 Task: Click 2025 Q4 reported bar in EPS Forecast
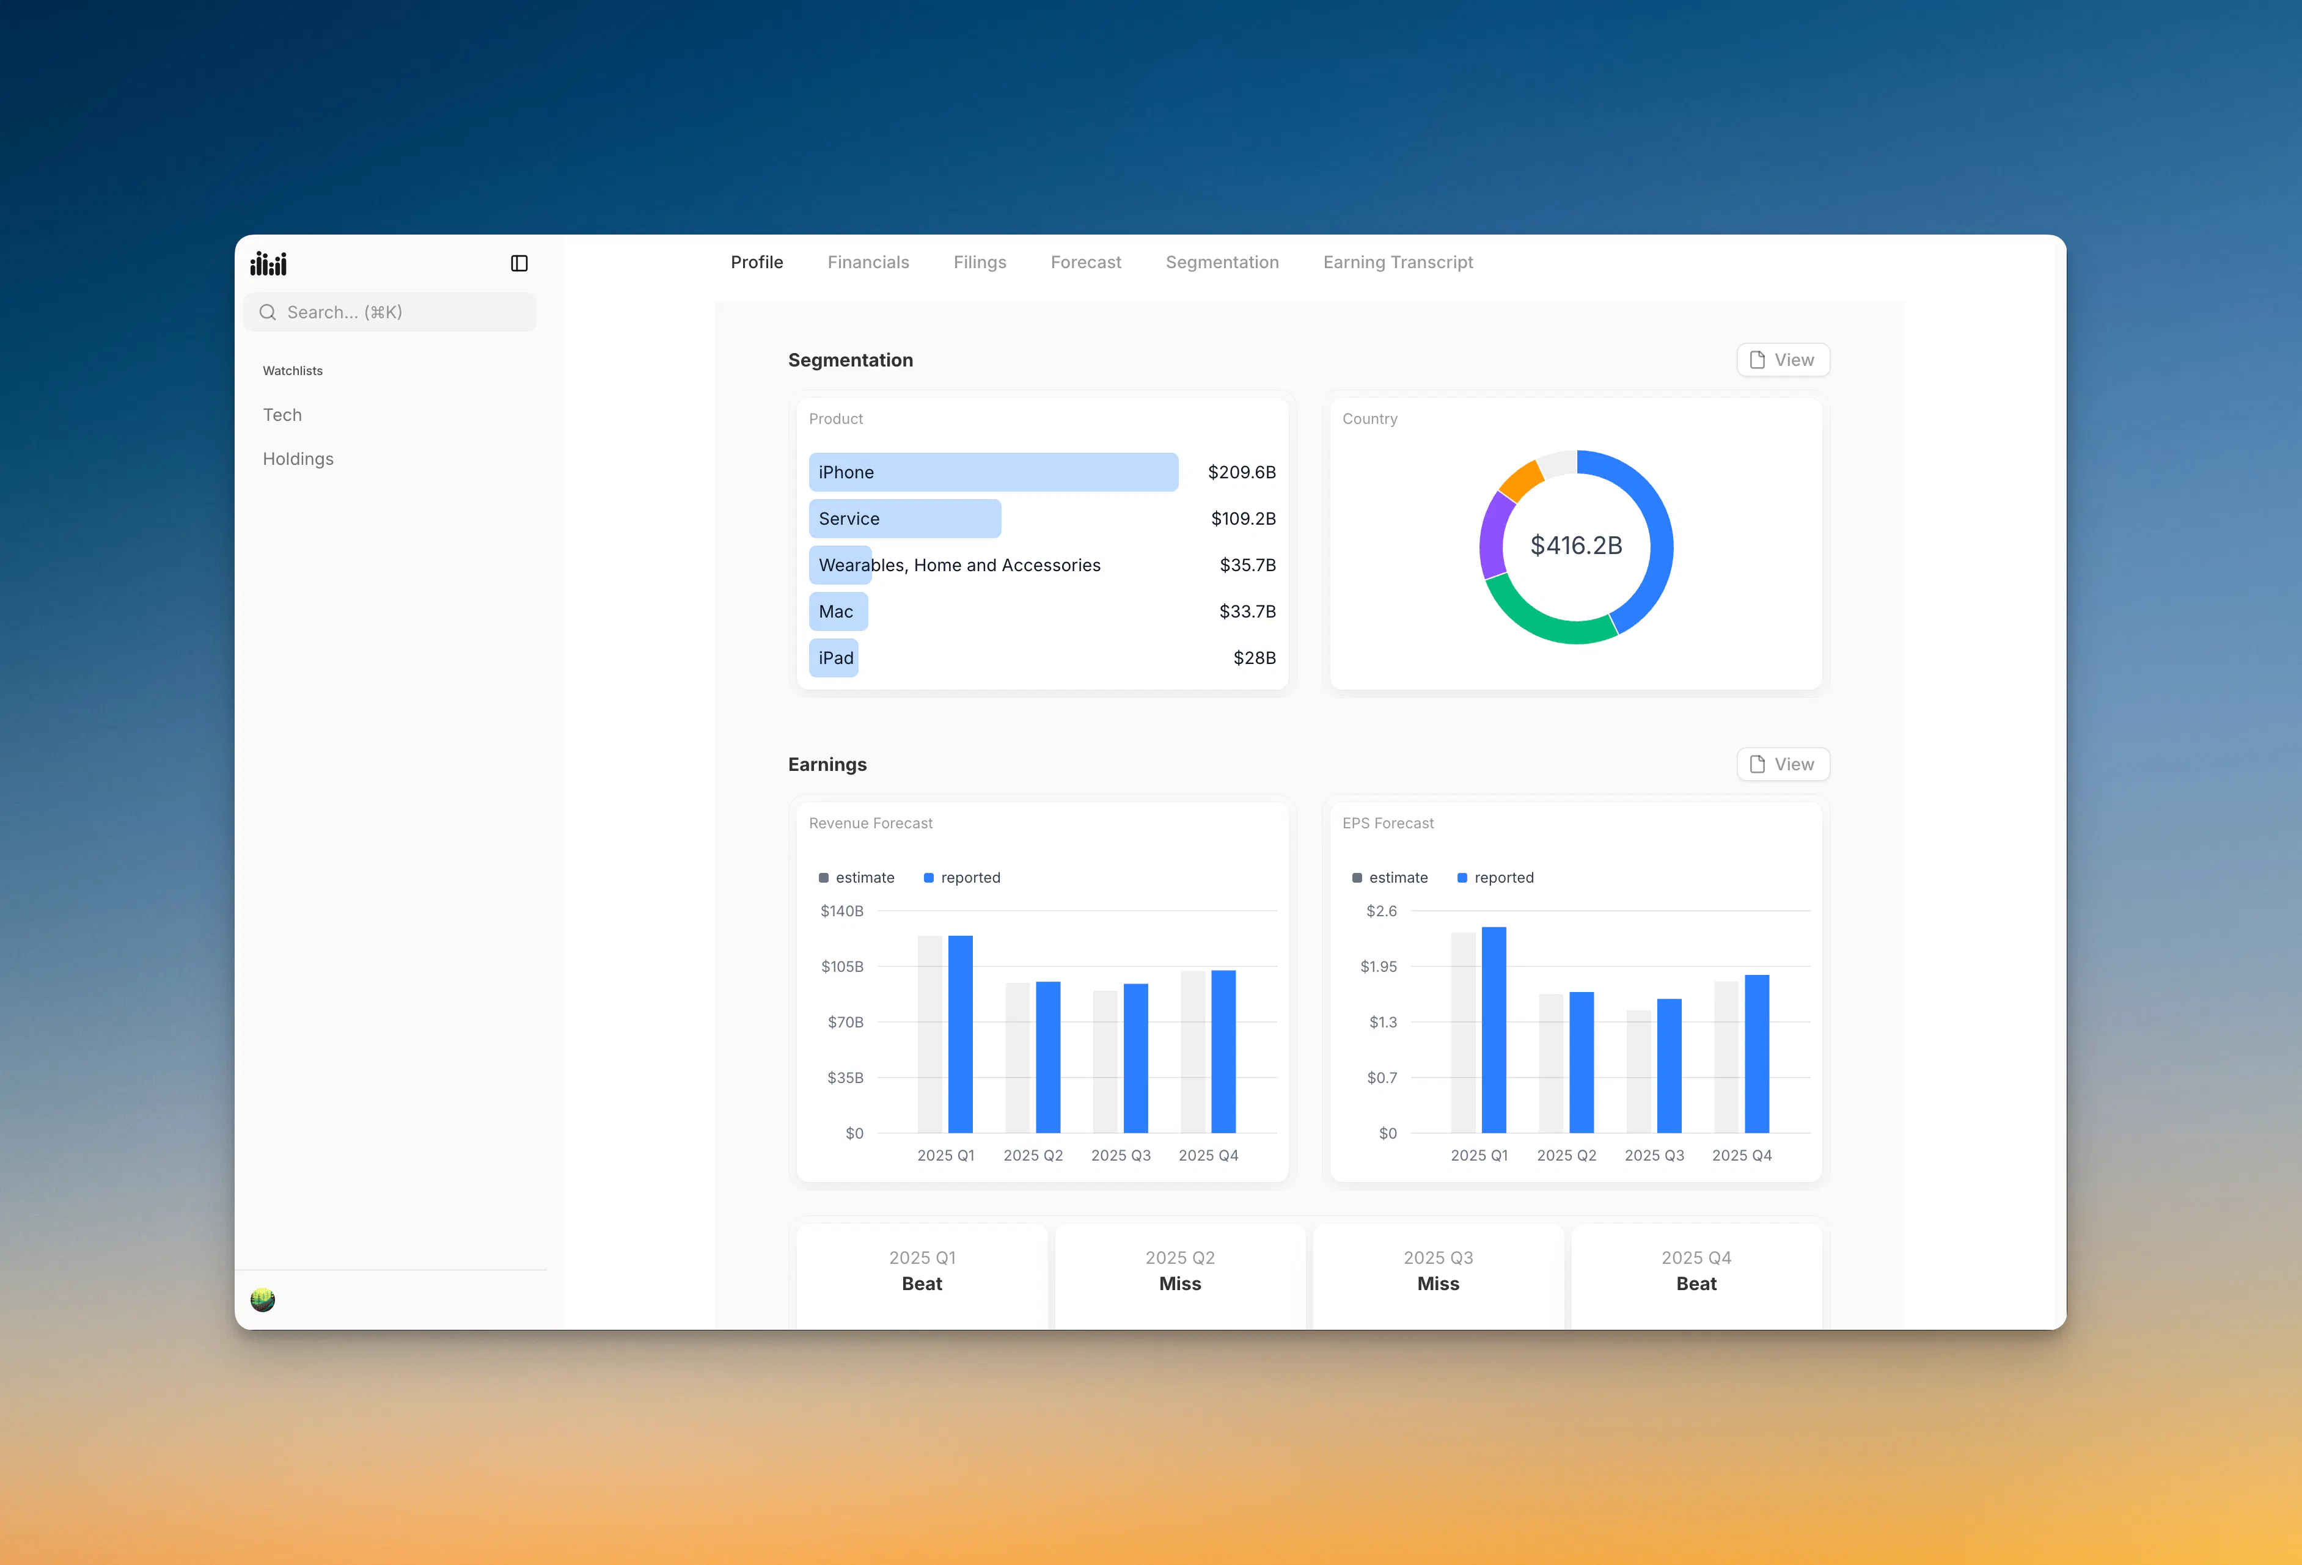coord(1757,1054)
